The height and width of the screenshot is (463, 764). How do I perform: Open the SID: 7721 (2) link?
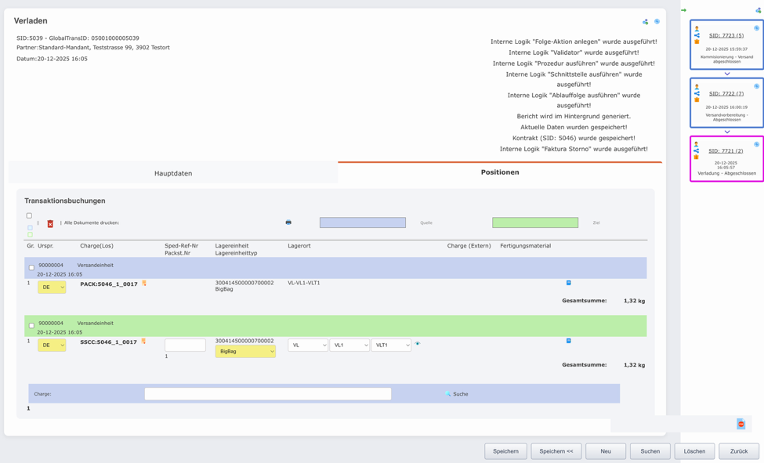[726, 150]
